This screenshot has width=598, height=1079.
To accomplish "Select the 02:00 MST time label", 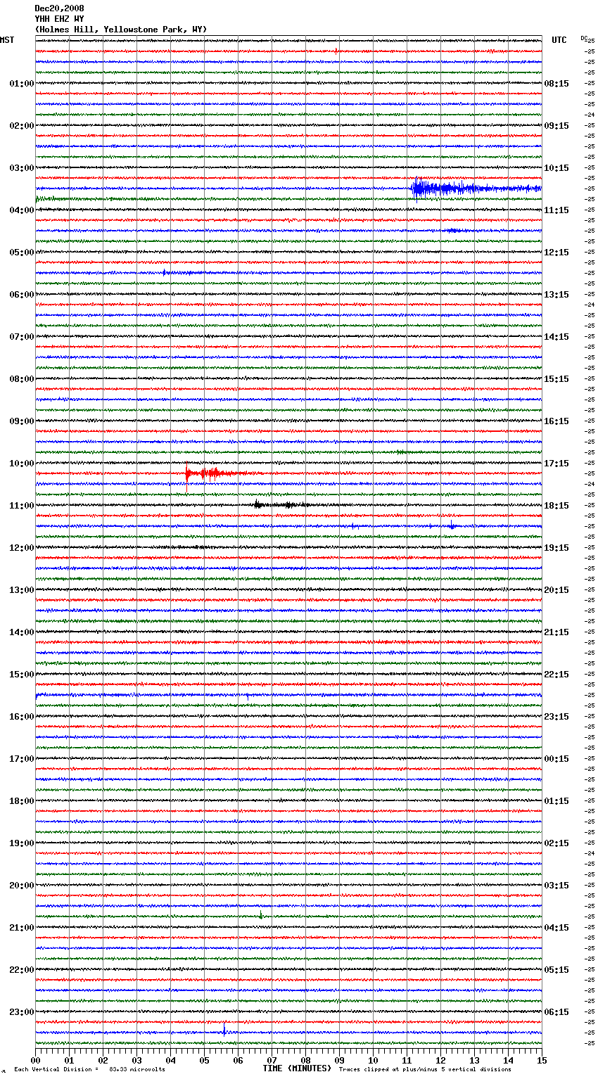I will (x=22, y=126).
